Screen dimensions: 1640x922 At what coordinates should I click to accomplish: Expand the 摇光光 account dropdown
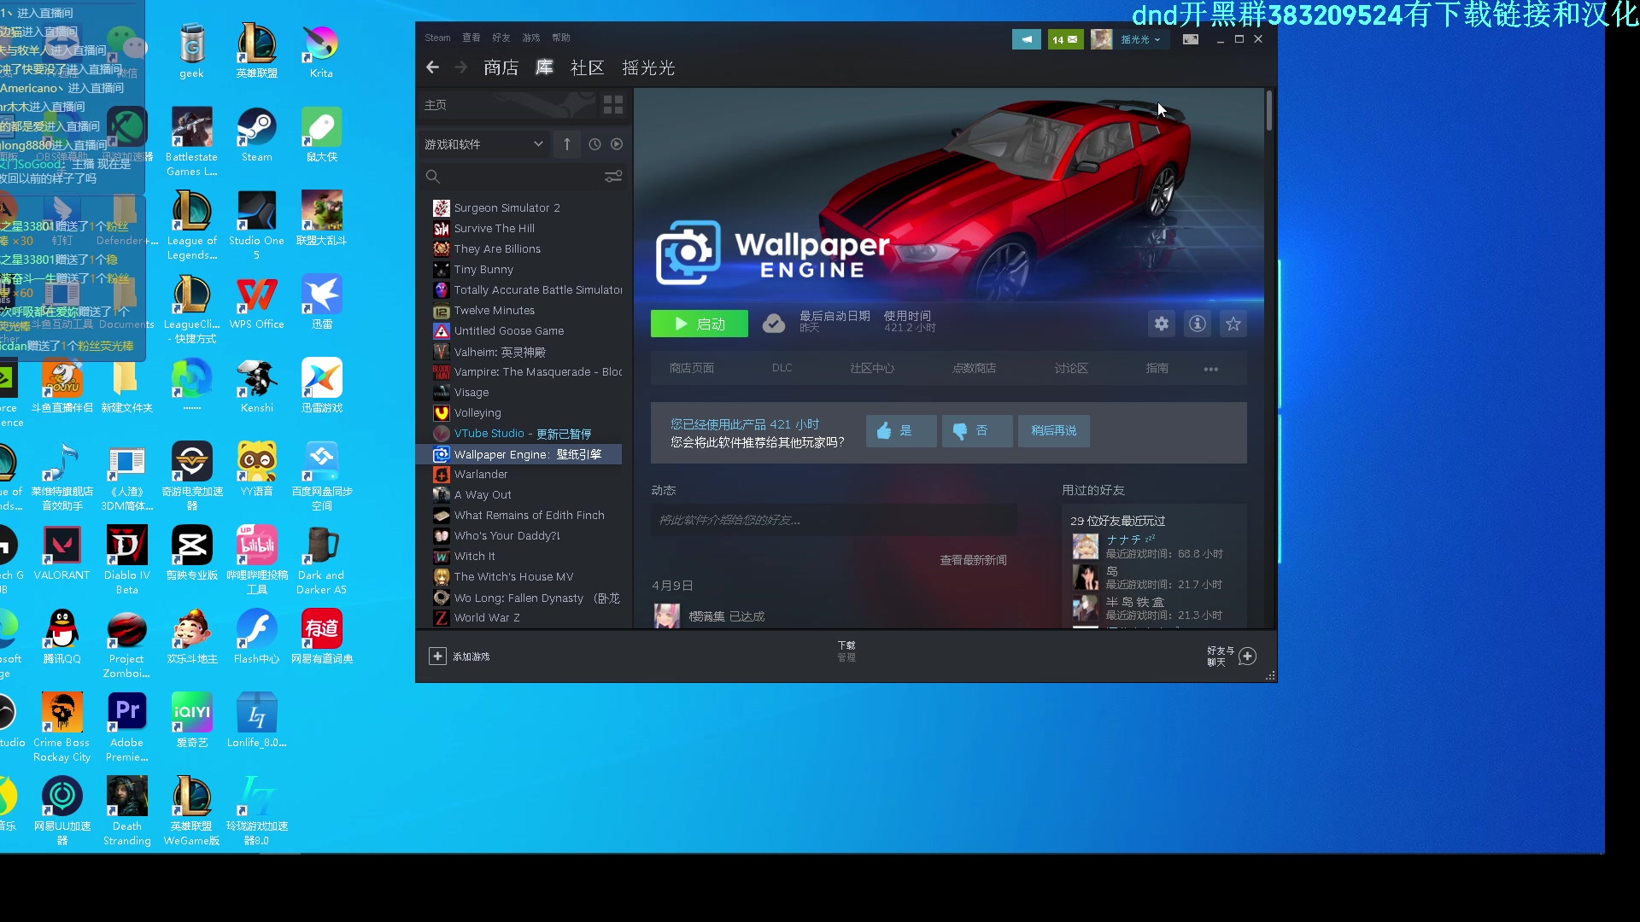pos(1140,39)
